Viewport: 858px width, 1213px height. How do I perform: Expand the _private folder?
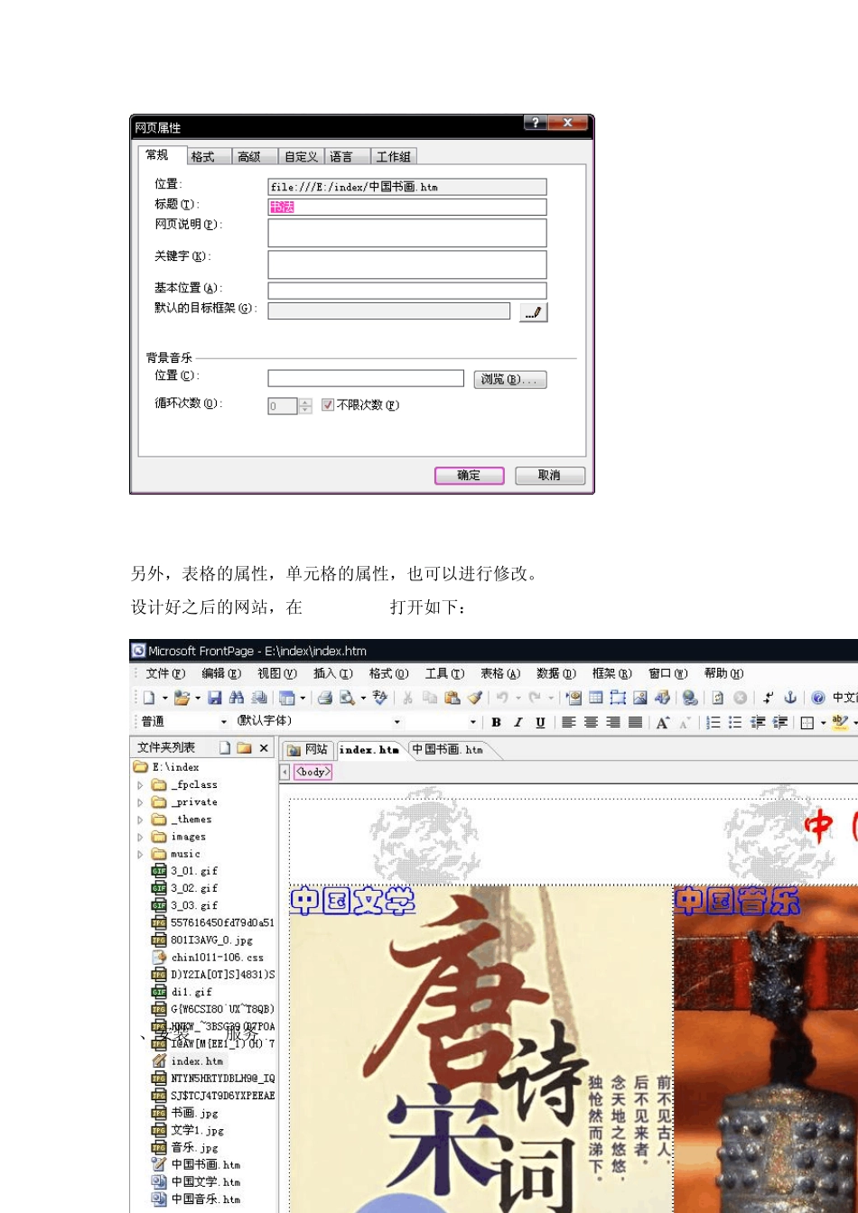coord(140,802)
